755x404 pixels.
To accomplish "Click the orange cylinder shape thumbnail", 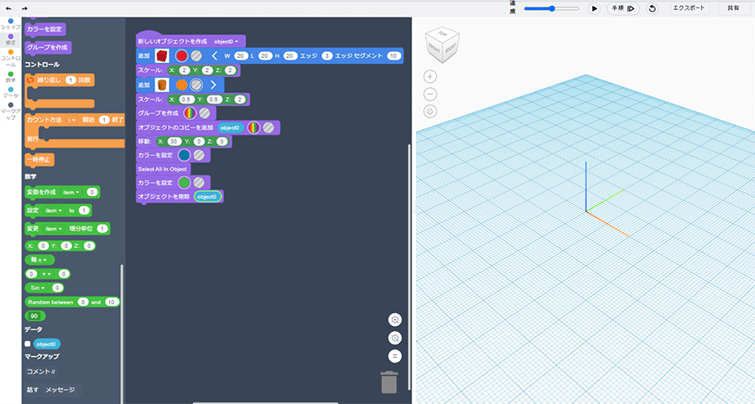I will click(x=162, y=85).
